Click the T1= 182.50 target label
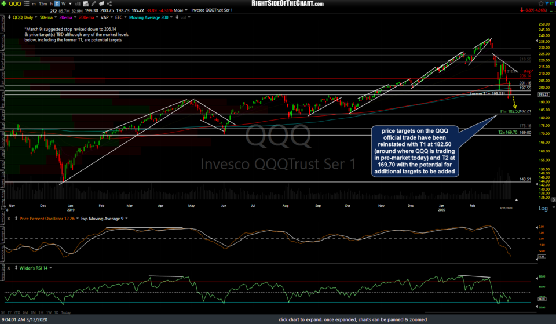556x324 pixels. pyautogui.click(x=509, y=111)
